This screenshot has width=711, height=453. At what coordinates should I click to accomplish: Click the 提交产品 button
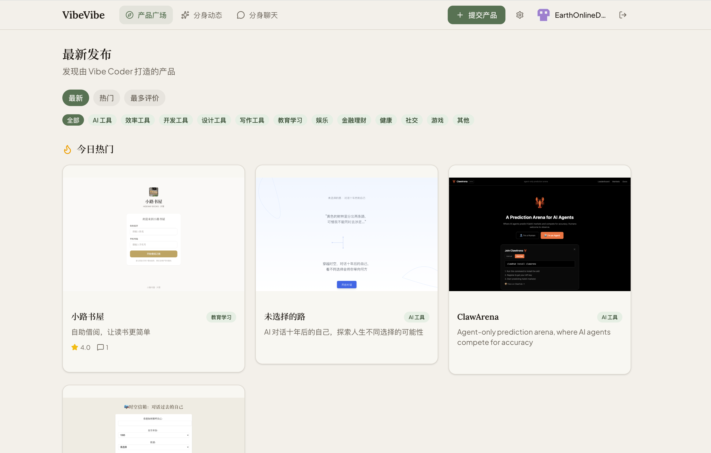(x=476, y=15)
